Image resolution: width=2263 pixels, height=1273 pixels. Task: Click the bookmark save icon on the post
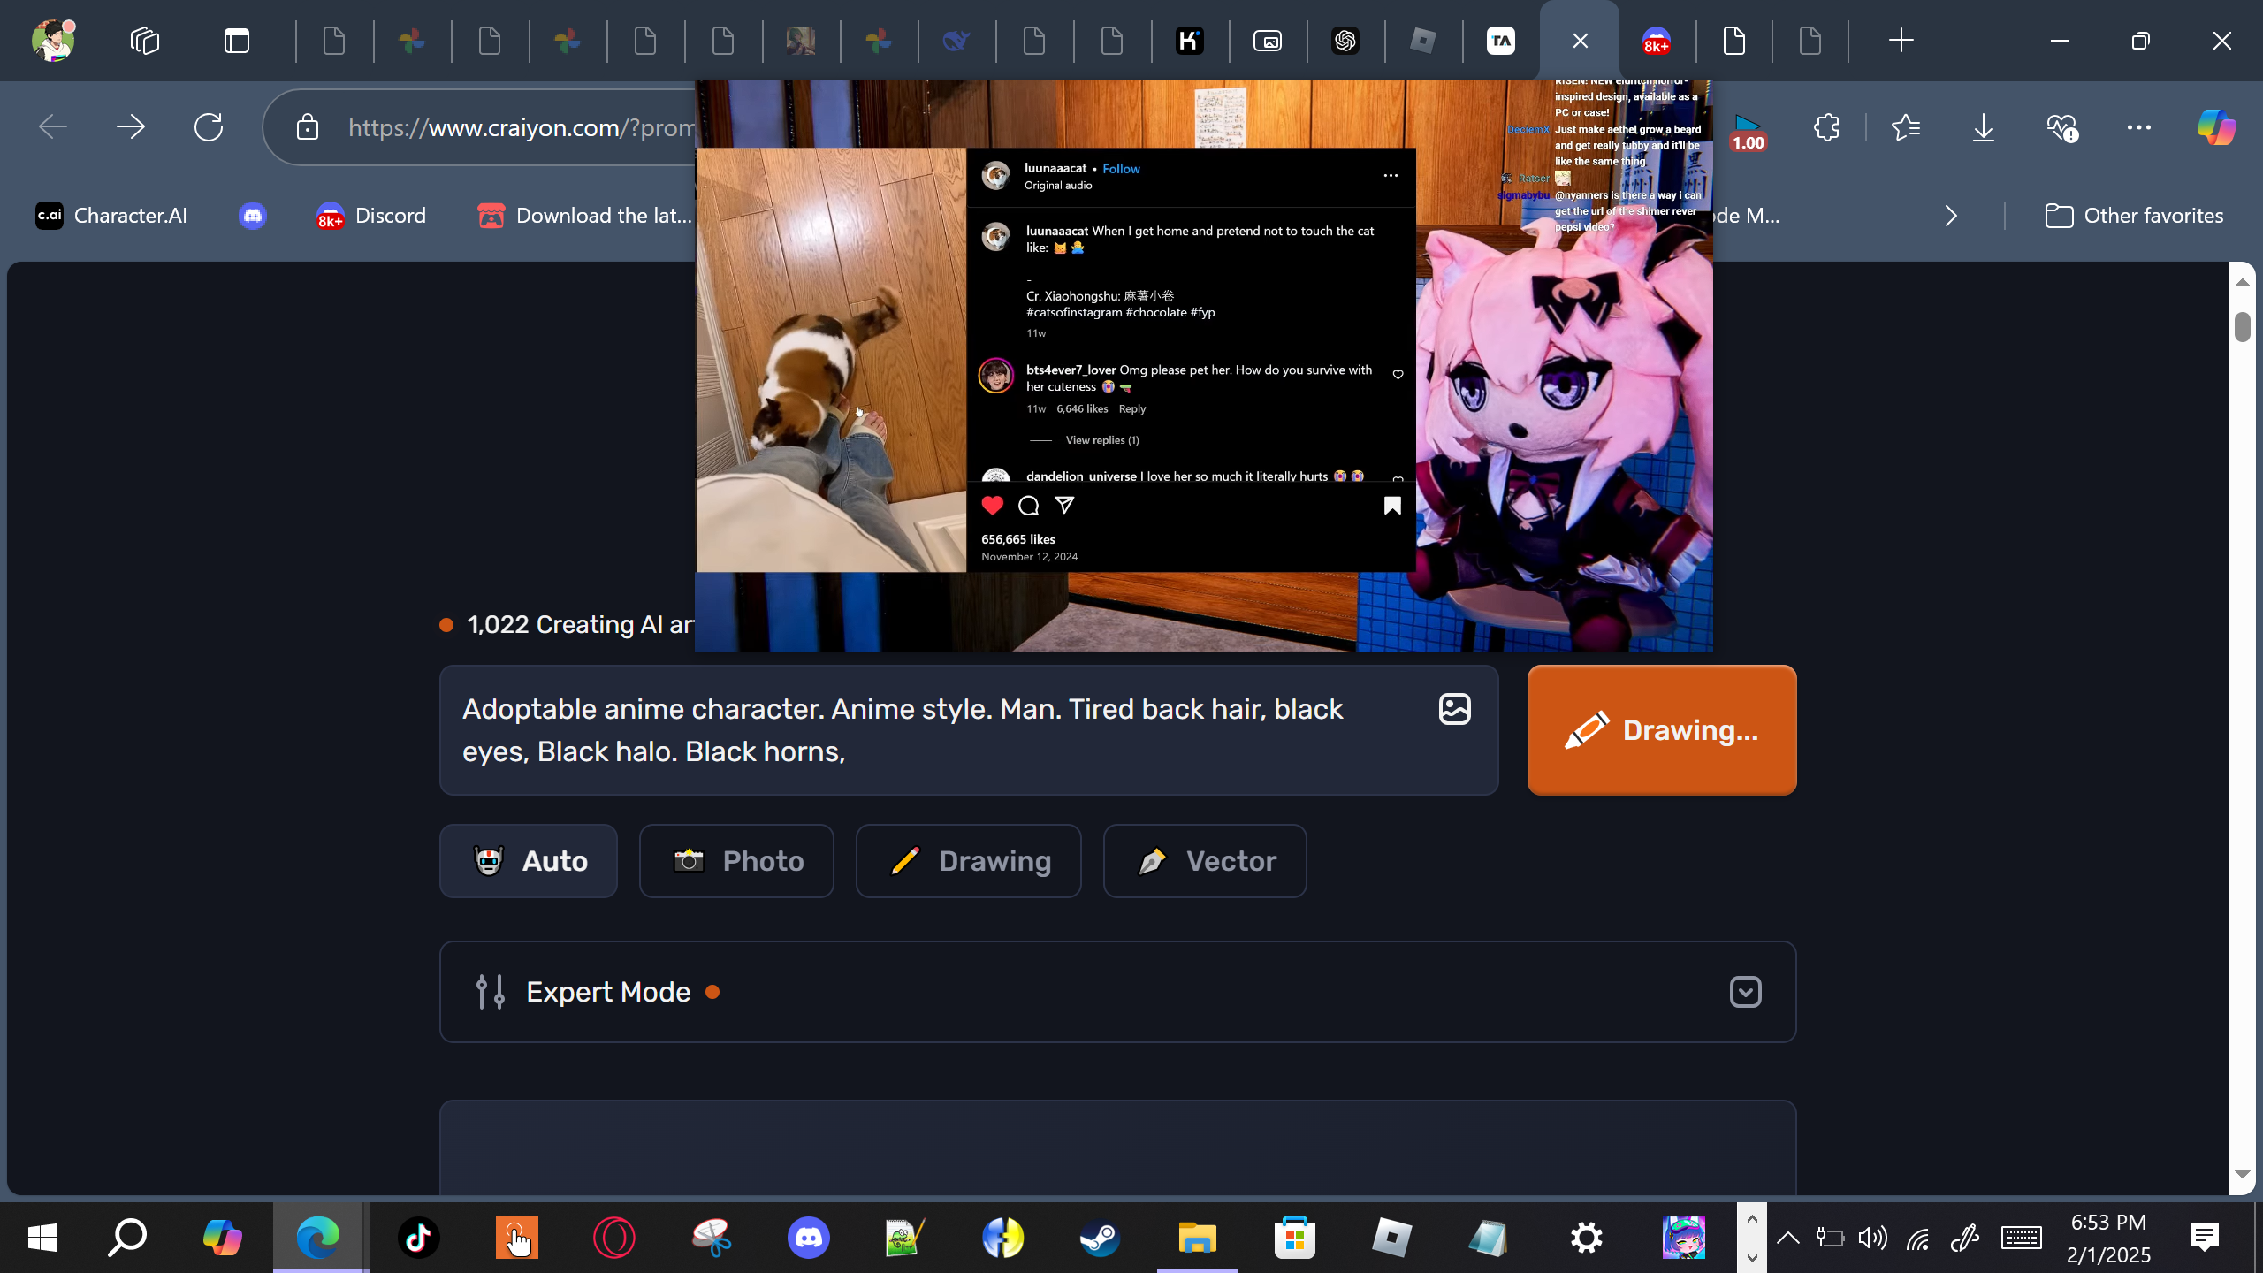point(1392,506)
